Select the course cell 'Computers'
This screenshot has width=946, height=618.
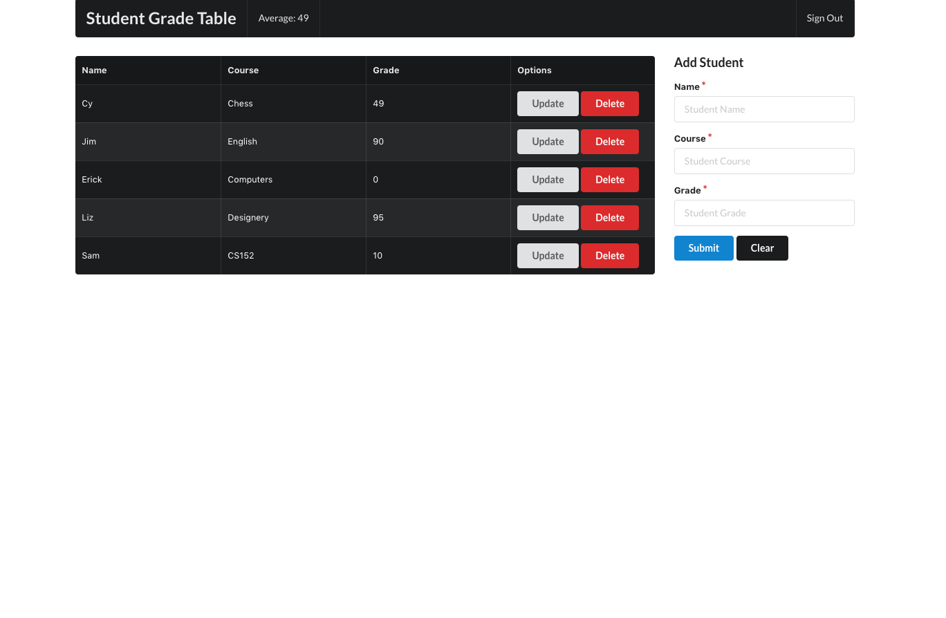pos(293,180)
